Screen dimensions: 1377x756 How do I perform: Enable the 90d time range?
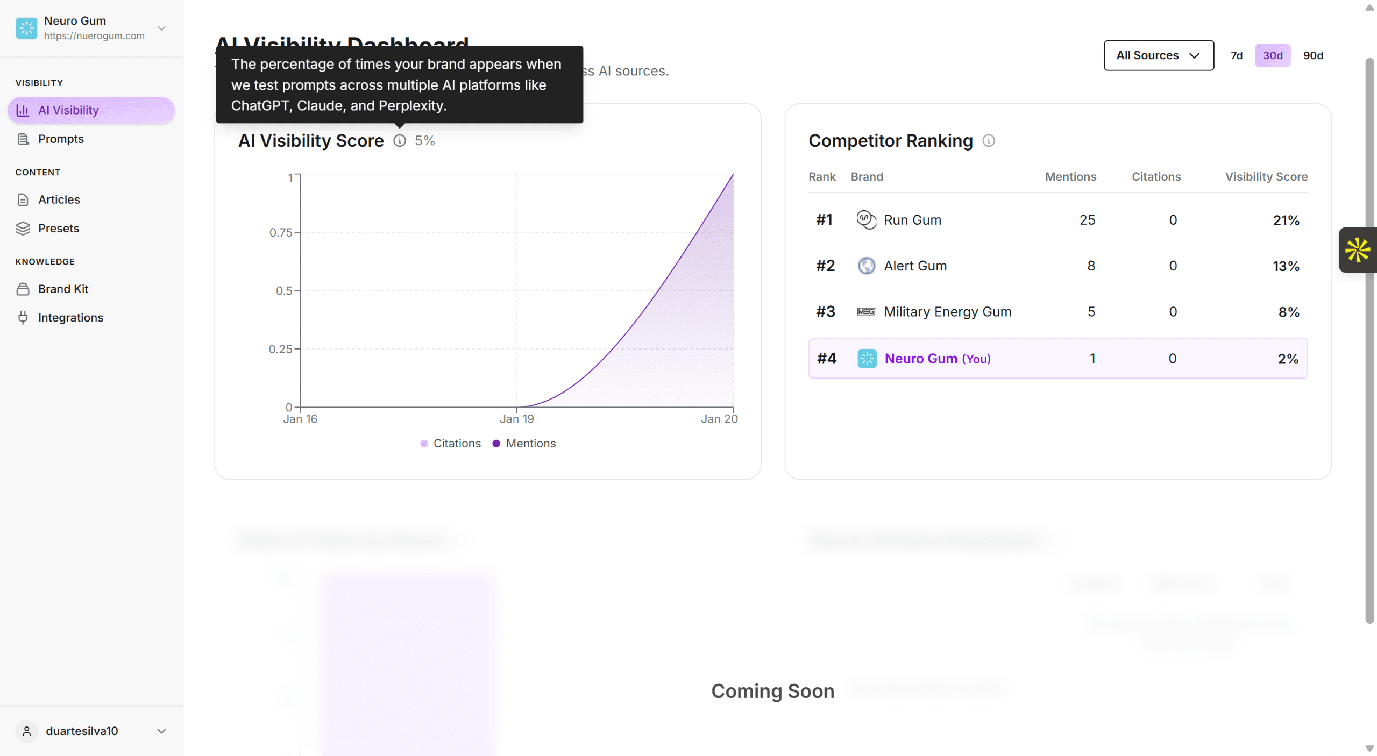pyautogui.click(x=1313, y=55)
